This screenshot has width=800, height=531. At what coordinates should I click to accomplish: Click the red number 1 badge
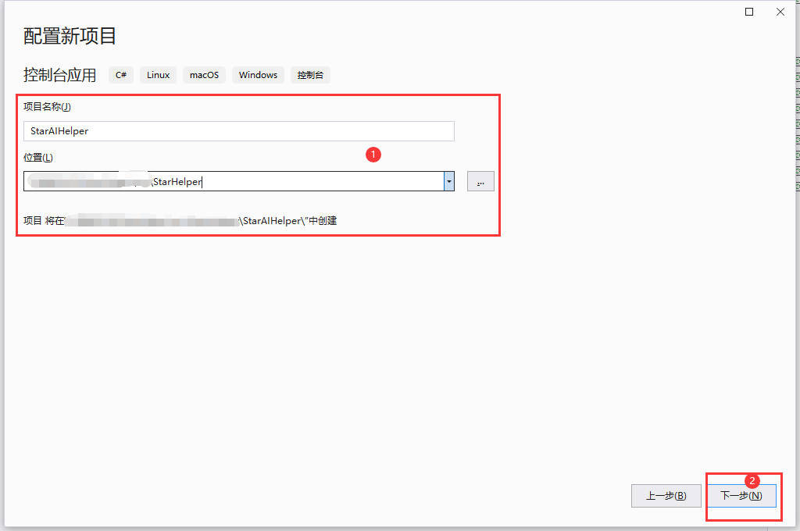pos(373,155)
